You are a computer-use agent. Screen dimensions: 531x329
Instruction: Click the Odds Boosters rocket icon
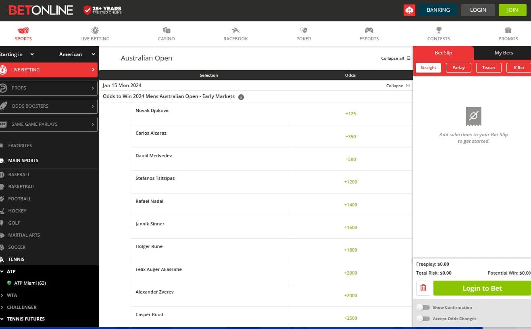point(3,106)
